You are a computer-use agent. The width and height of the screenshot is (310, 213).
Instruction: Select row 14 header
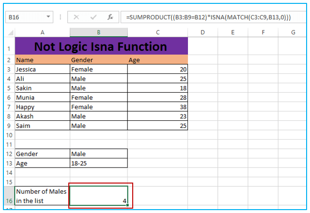pyautogui.click(x=9, y=173)
